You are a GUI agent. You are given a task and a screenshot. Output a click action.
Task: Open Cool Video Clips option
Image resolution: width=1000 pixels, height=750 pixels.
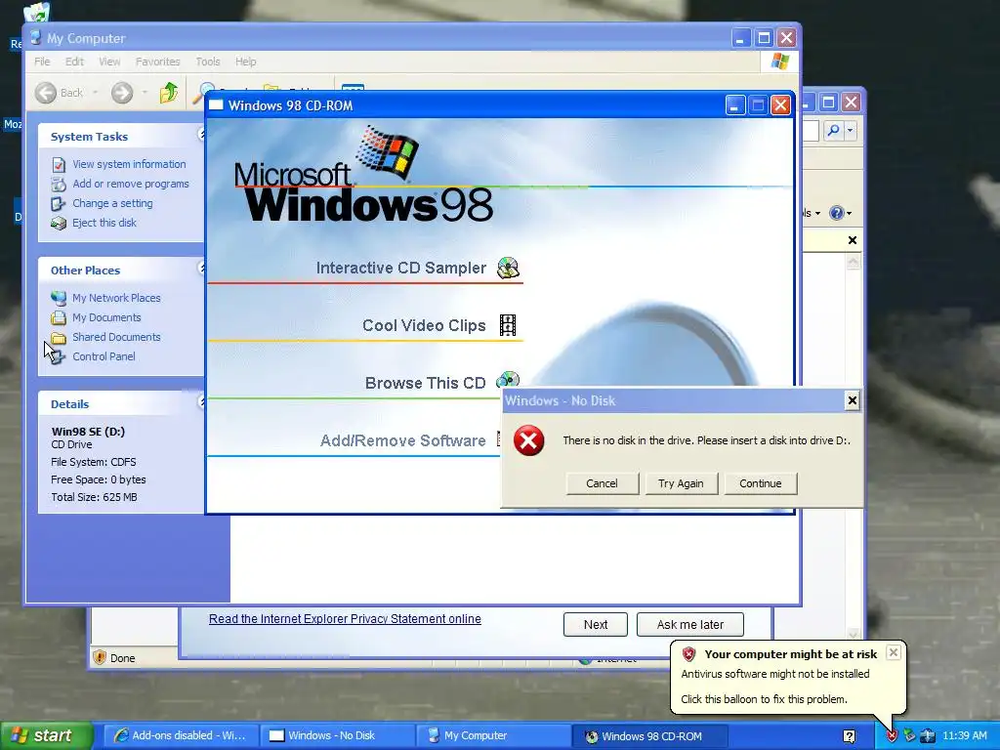(x=424, y=325)
